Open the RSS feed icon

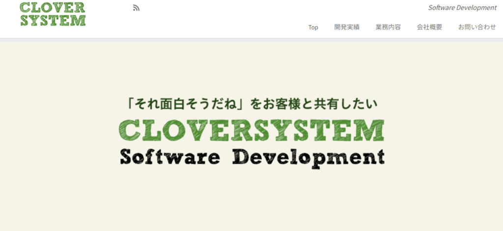[x=137, y=8]
